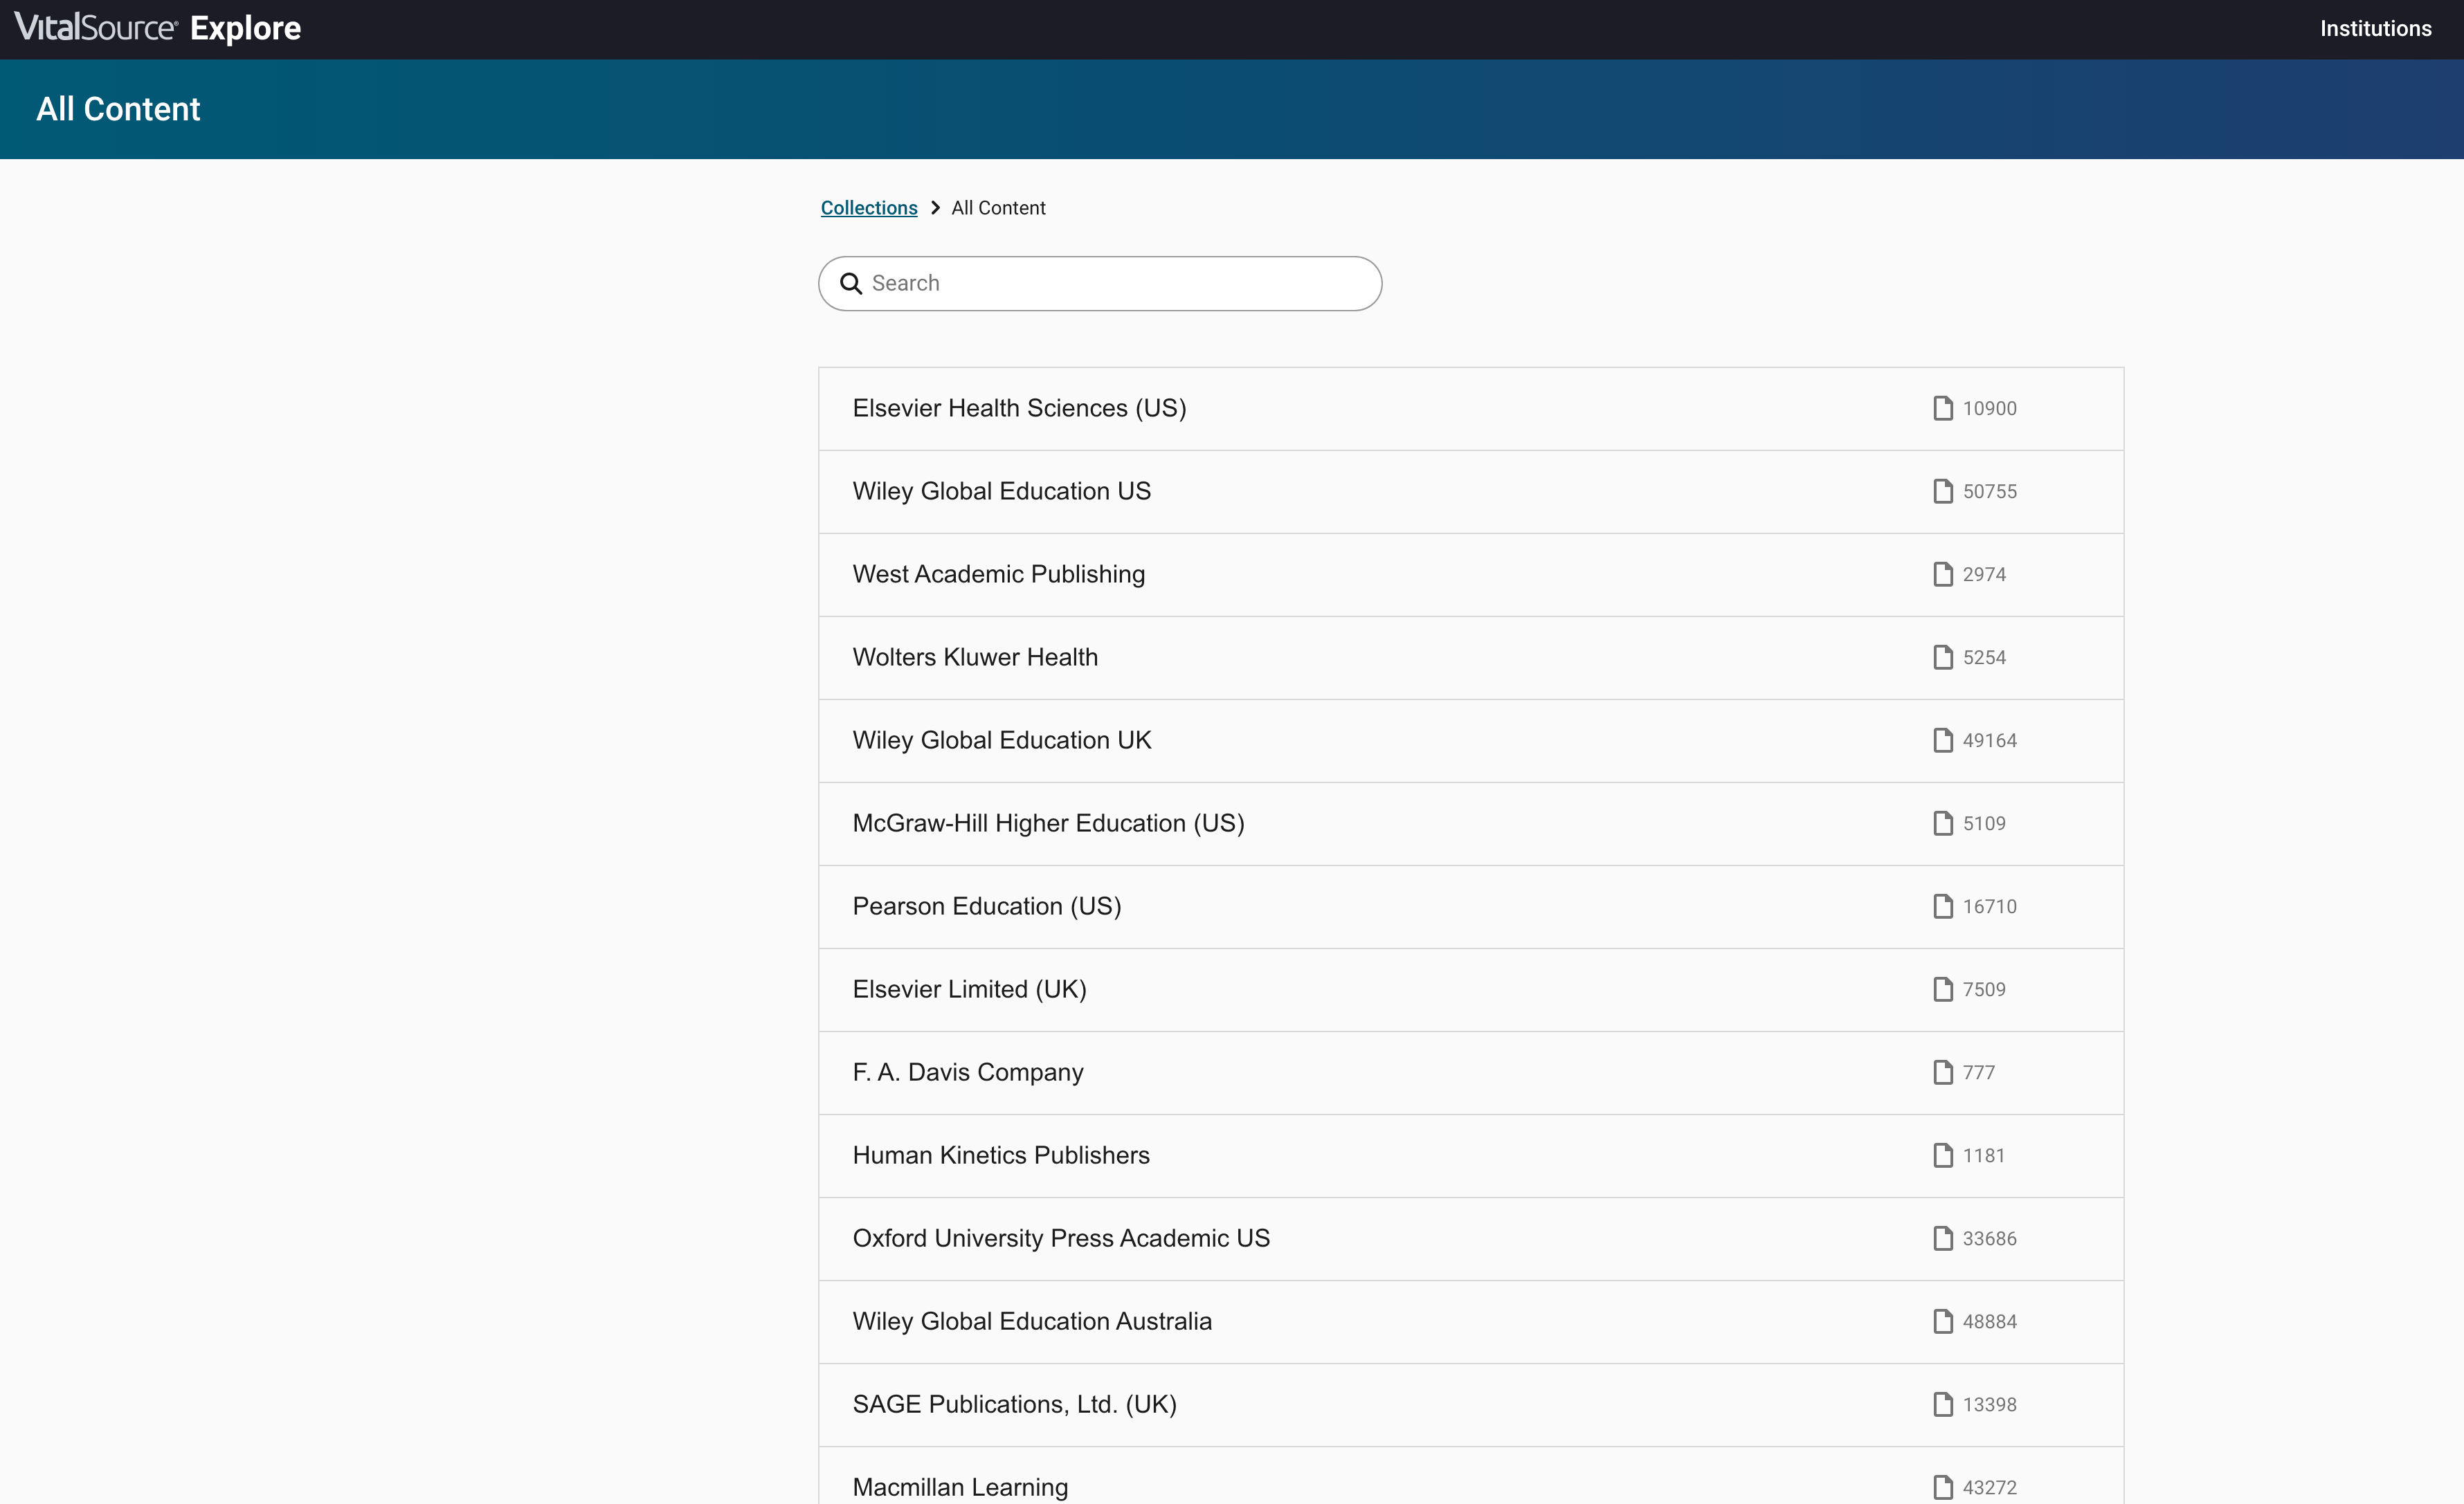Screen dimensions: 2464x1504
Task: Select the All Content breadcrumb item
Action: [997, 207]
